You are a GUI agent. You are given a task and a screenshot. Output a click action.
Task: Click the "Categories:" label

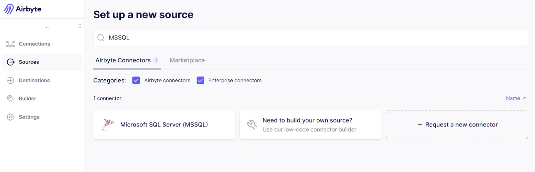[x=110, y=80]
